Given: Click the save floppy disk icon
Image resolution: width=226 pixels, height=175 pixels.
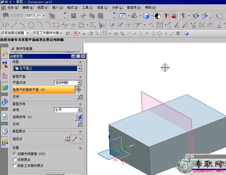Looking at the screenshot, I should pyautogui.click(x=74, y=16).
